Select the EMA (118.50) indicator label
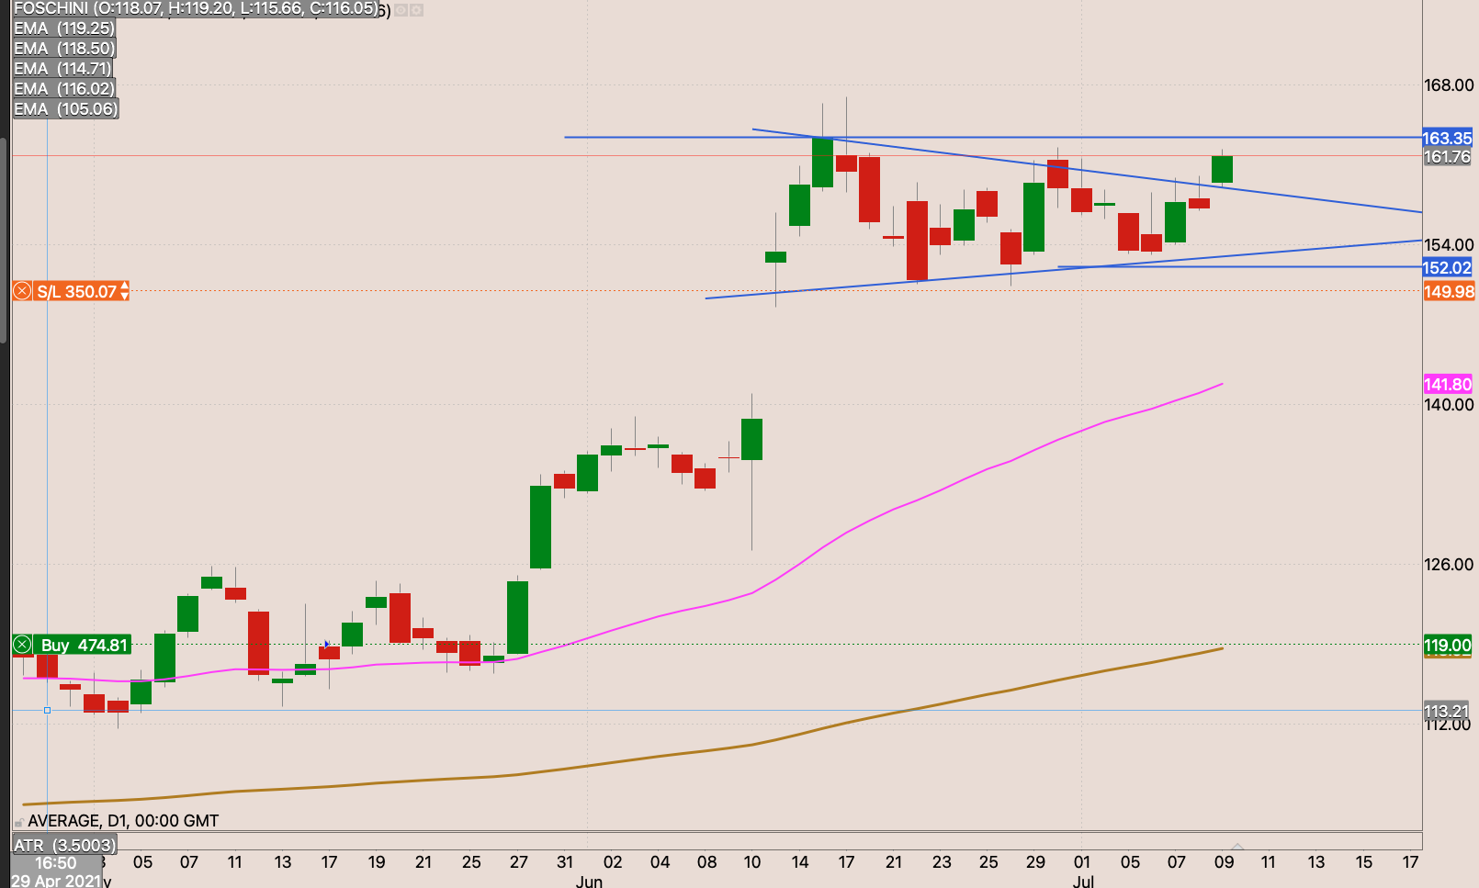Image resolution: width=1479 pixels, height=888 pixels. point(64,49)
